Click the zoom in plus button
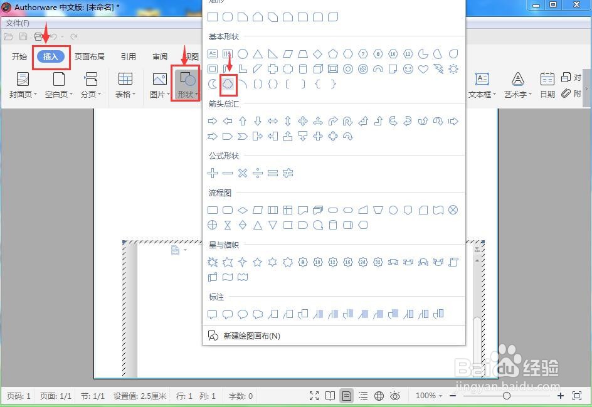Image resolution: width=592 pixels, height=407 pixels. click(561, 396)
